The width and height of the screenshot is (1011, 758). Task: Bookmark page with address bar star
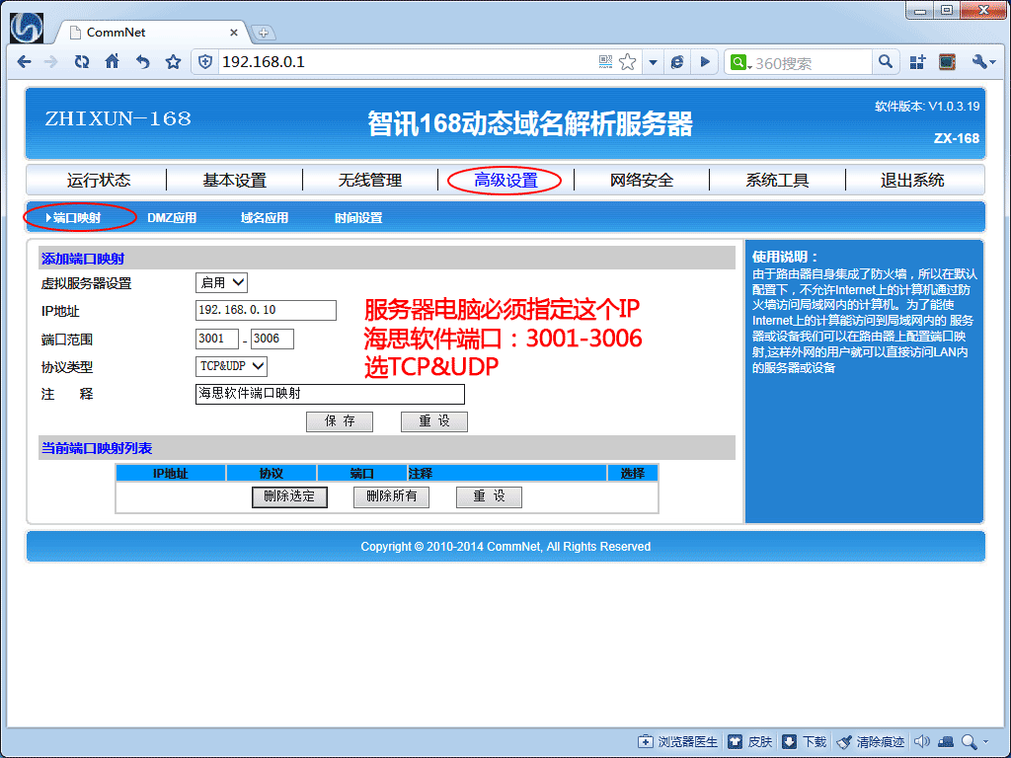(627, 62)
